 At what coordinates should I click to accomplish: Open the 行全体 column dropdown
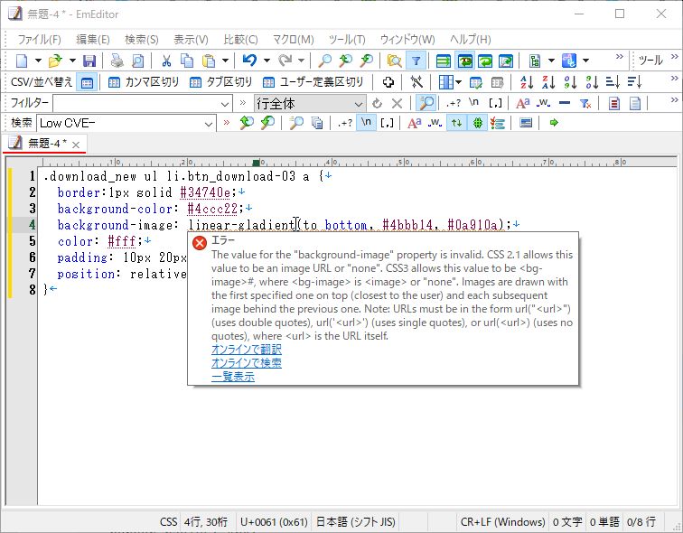[x=358, y=104]
